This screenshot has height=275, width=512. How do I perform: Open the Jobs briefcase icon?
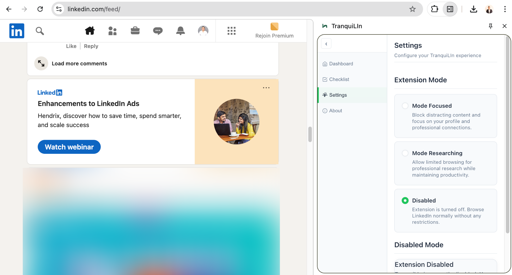pyautogui.click(x=135, y=31)
